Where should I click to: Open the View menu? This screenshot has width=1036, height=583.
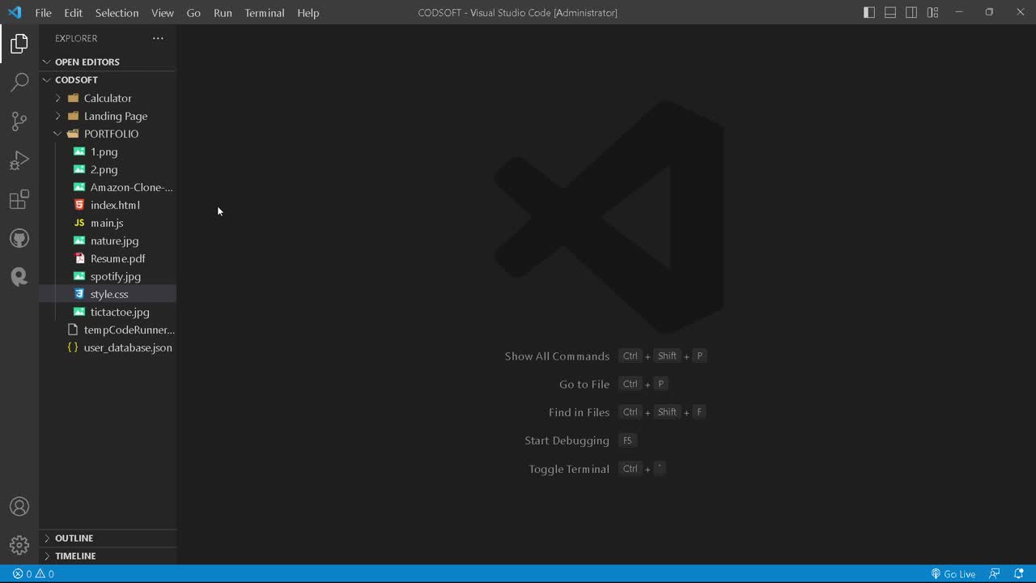[x=163, y=13]
